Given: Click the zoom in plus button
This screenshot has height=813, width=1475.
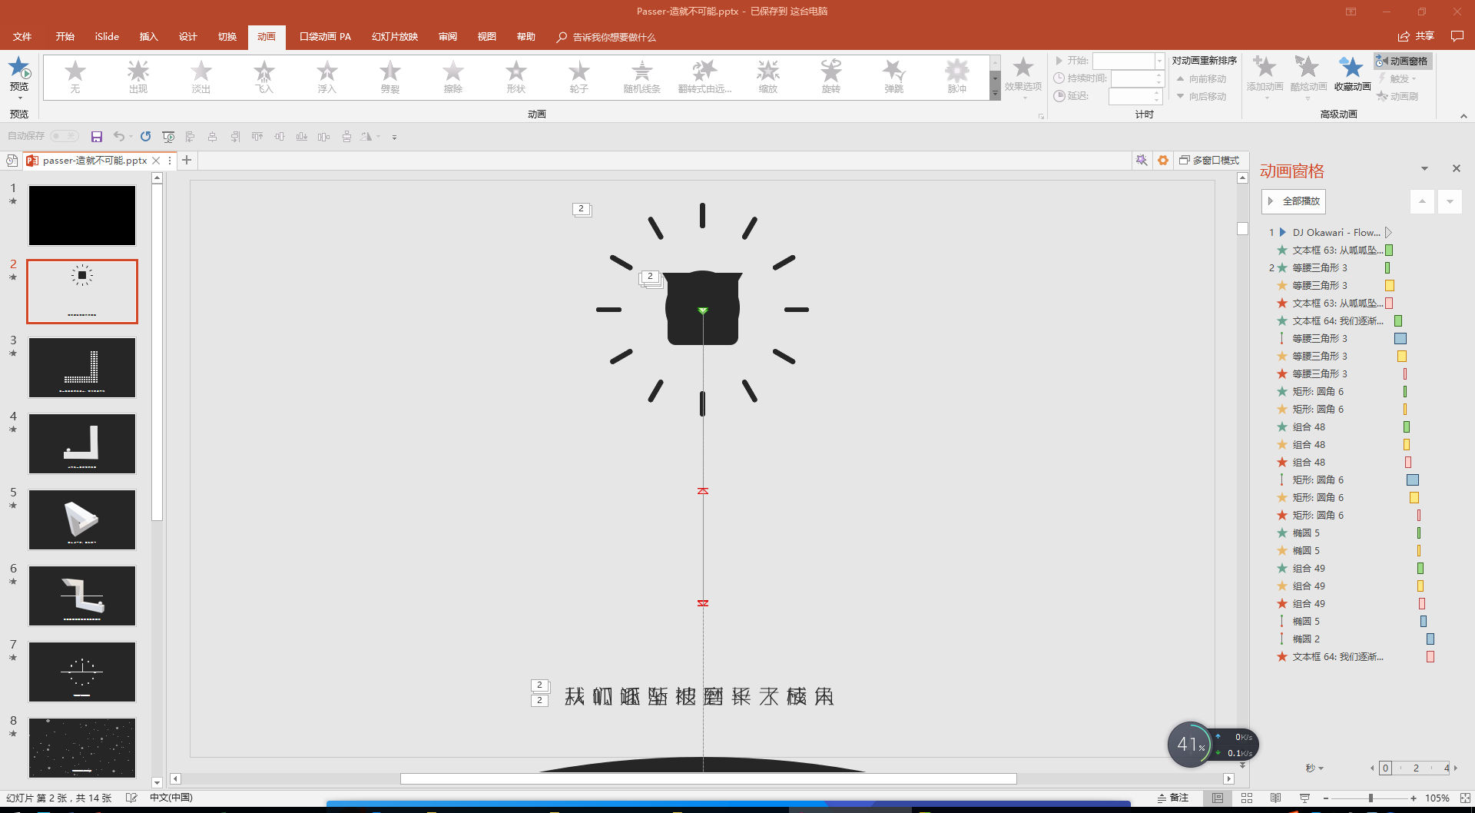Looking at the screenshot, I should click(x=1414, y=798).
